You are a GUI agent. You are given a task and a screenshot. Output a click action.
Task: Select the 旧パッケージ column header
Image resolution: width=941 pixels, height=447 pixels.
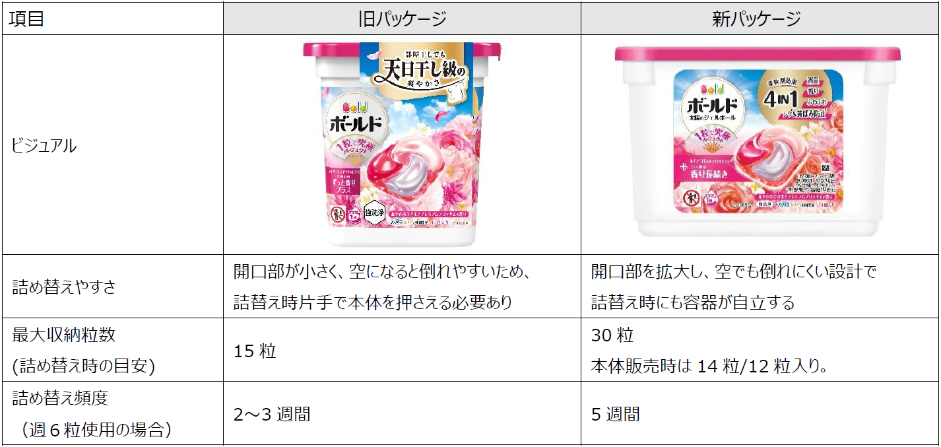(x=402, y=18)
